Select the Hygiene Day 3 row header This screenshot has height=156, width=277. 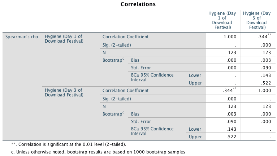pos(64,92)
